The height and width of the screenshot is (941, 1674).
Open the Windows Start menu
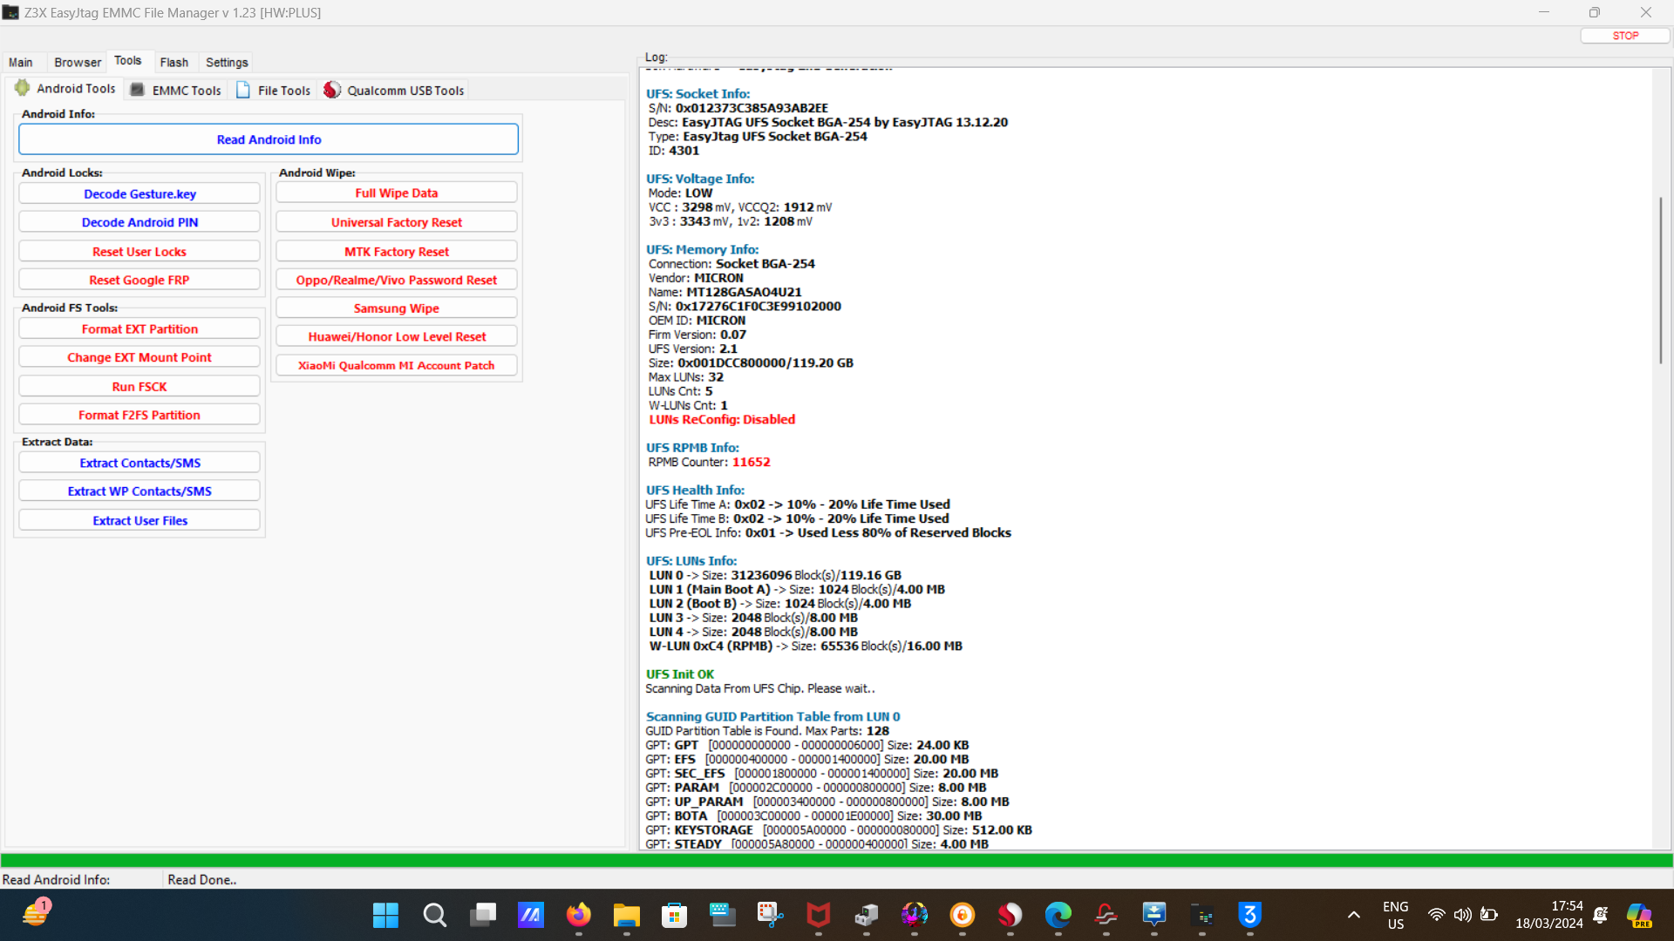[x=385, y=915]
